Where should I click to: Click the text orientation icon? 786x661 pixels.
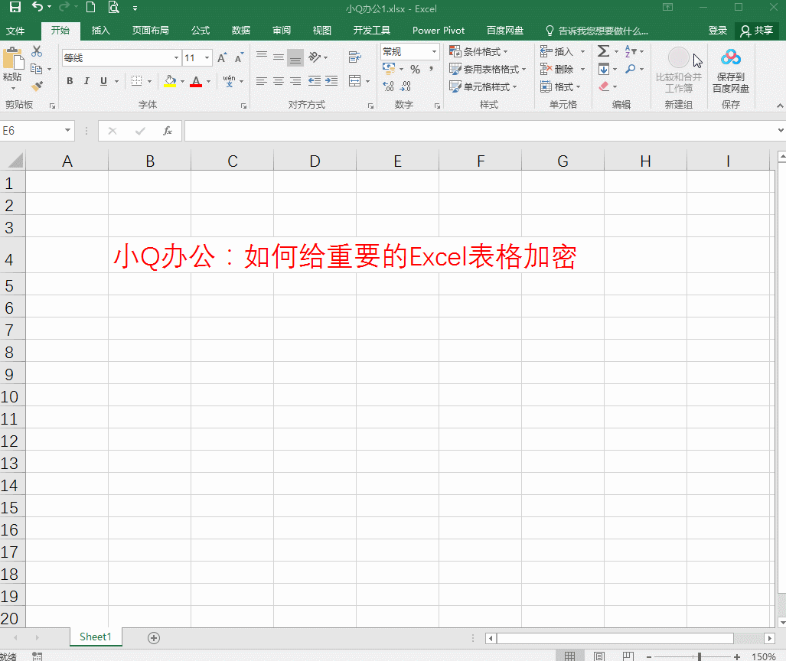pos(315,57)
